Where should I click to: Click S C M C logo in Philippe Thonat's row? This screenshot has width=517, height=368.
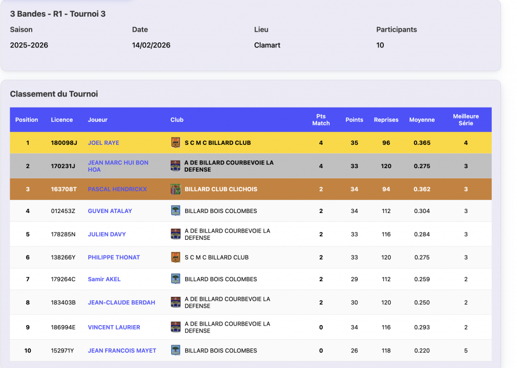pos(176,257)
